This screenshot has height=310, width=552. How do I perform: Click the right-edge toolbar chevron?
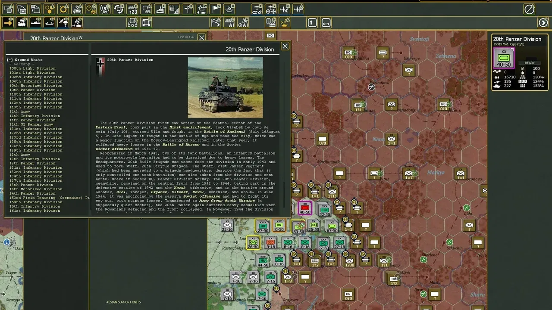pos(543,23)
